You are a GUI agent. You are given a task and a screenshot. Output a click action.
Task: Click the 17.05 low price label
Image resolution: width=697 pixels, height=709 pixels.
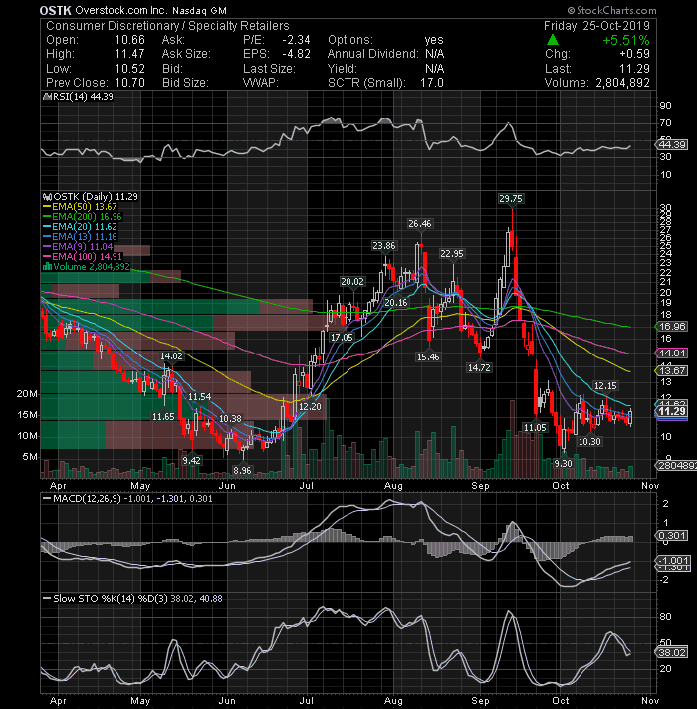pyautogui.click(x=342, y=337)
